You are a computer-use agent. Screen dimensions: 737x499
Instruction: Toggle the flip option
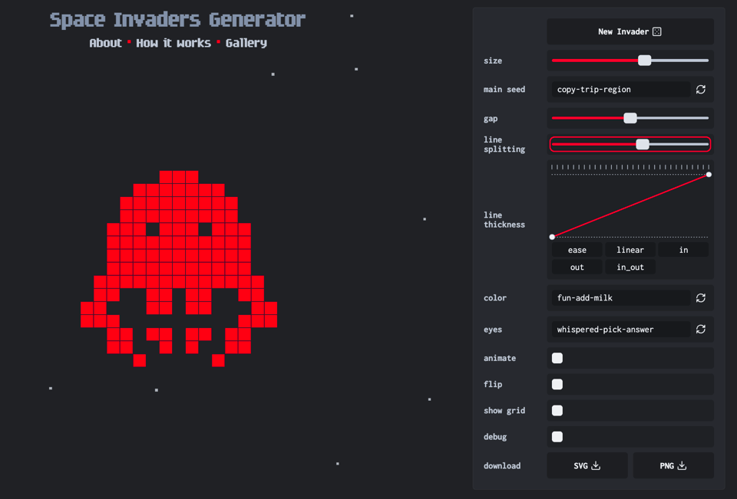[x=557, y=384]
